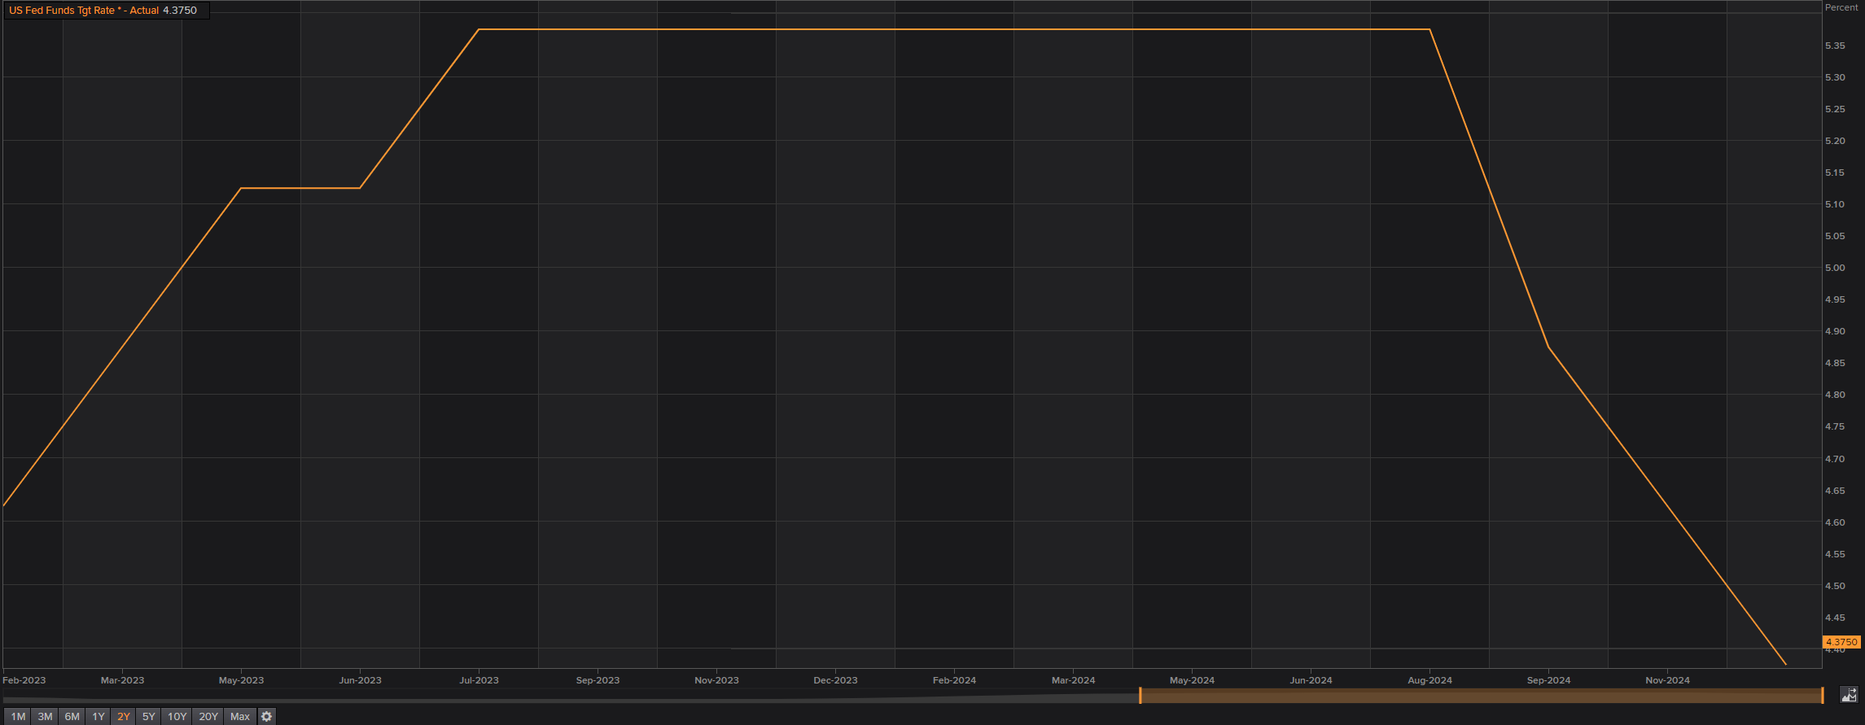Click the right handle of range slider
The height and width of the screenshot is (725, 1865).
click(1822, 696)
